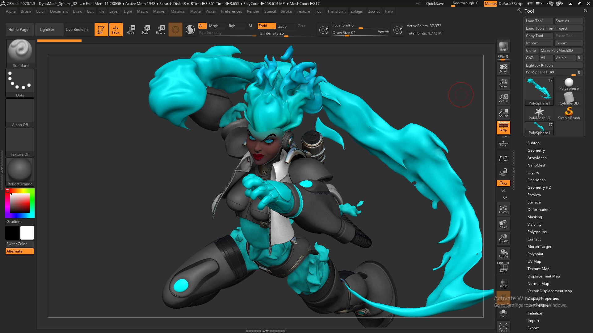Expand the Displacement Map section
This screenshot has height=333, width=593.
coord(543,276)
